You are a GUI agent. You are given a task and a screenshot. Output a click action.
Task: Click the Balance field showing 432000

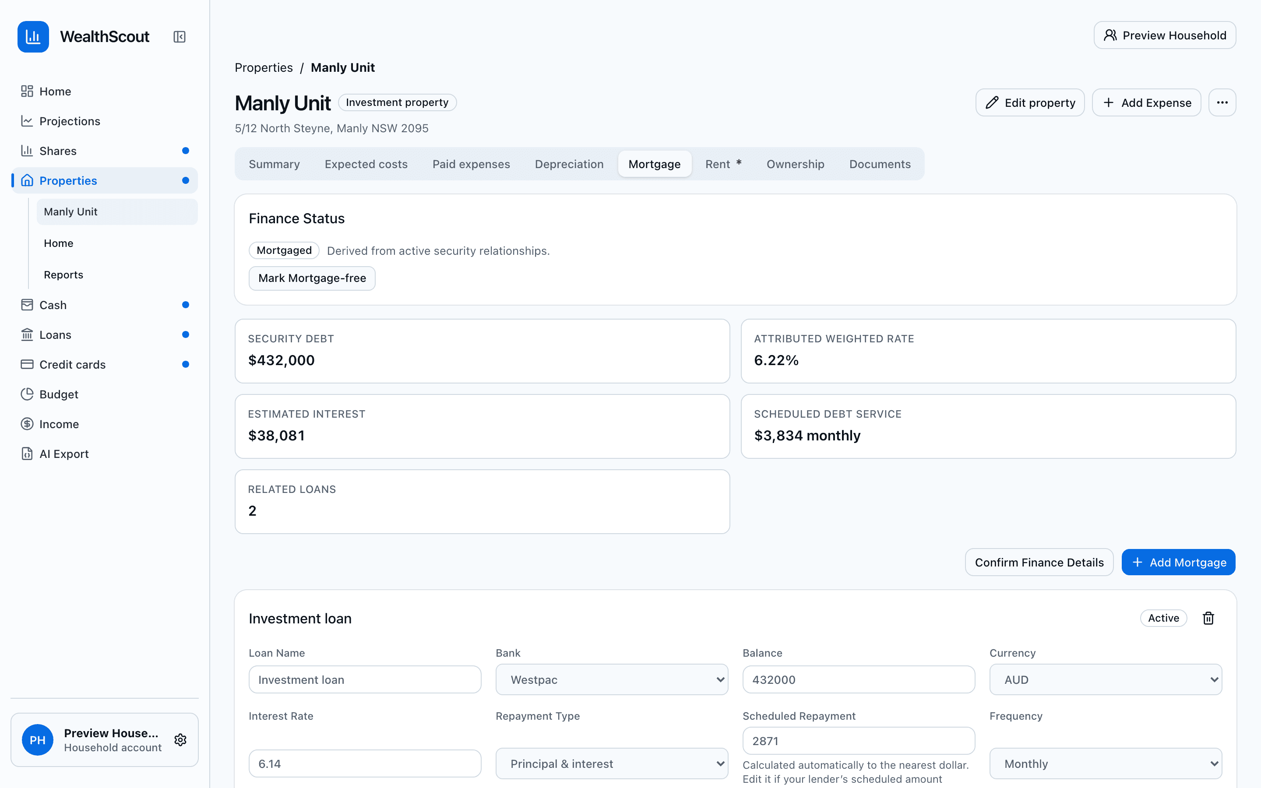pos(859,679)
